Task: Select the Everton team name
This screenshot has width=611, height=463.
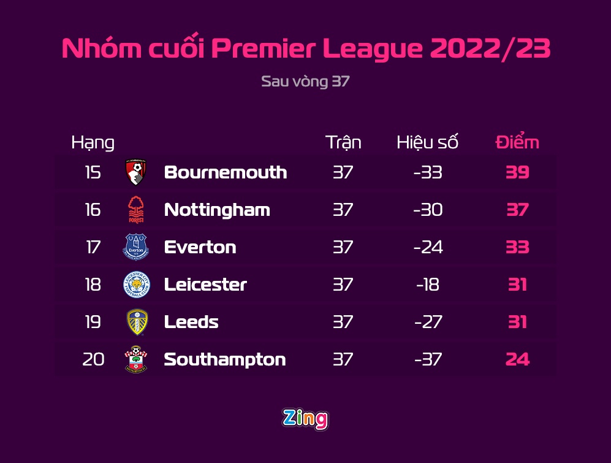Action: pyautogui.click(x=200, y=247)
